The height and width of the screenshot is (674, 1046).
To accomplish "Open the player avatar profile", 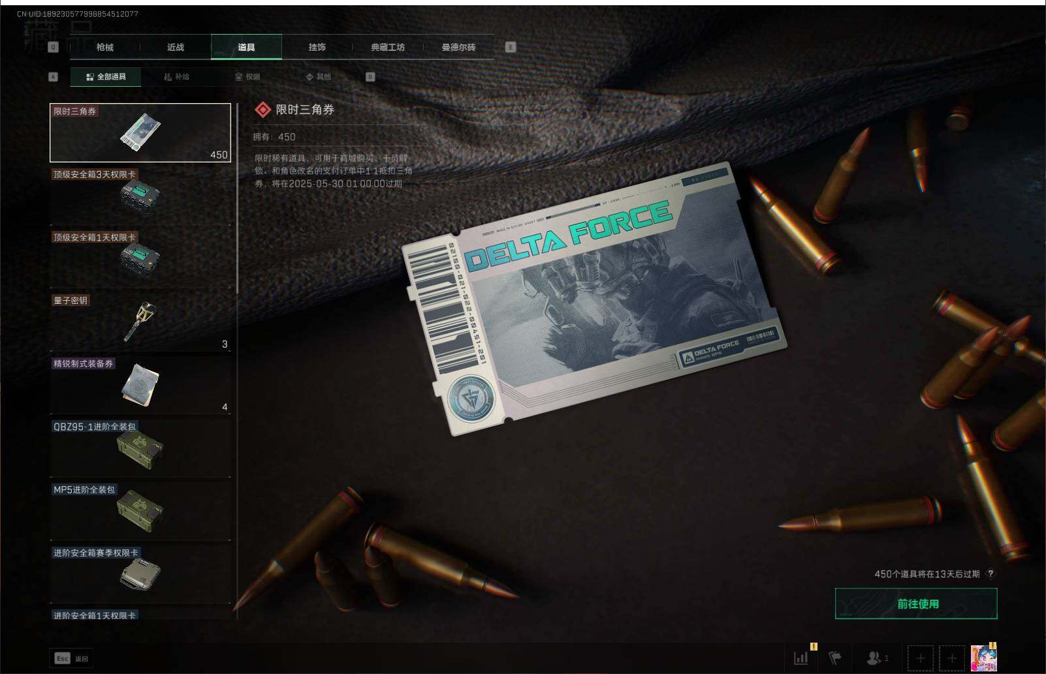I will point(984,658).
